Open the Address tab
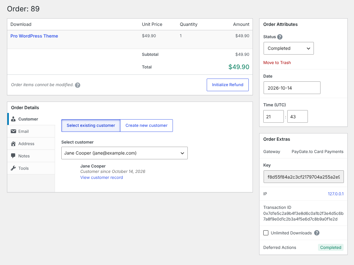Screen dimensions: 354x265 click(x=31, y=144)
